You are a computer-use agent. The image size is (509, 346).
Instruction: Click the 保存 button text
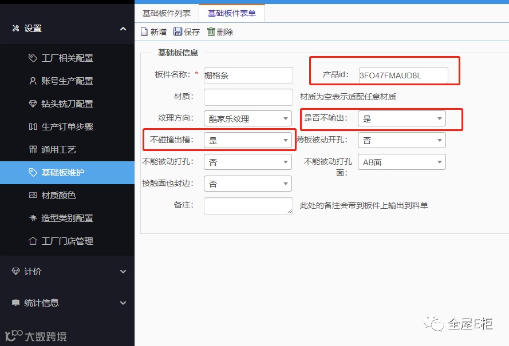point(192,32)
